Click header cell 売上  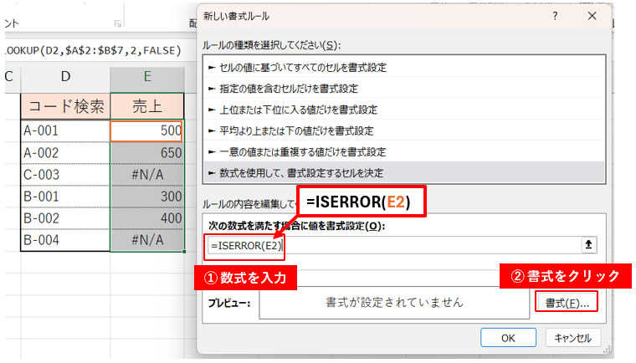[147, 106]
